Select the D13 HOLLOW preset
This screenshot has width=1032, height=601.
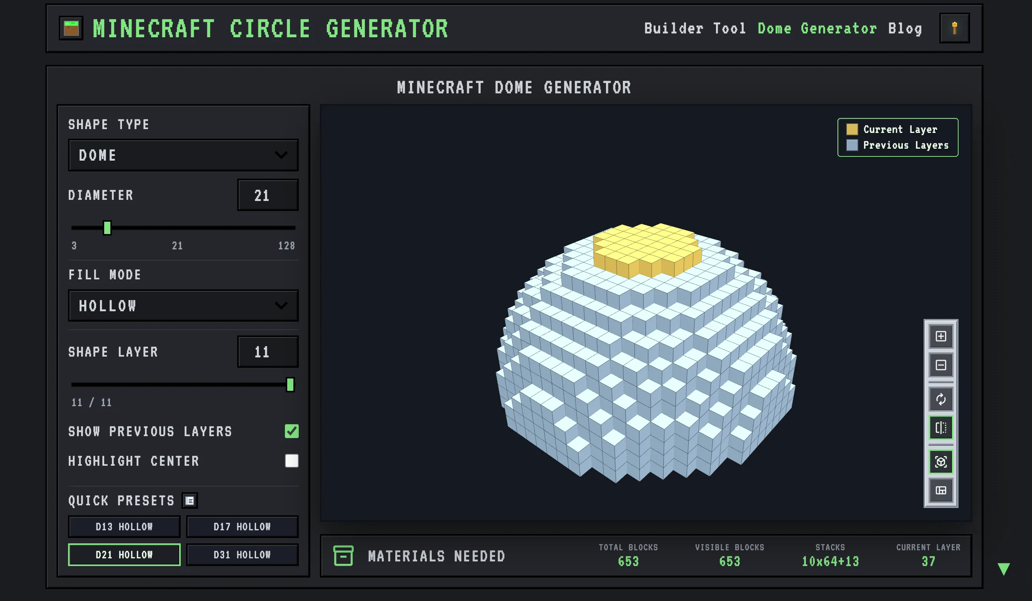coord(124,526)
